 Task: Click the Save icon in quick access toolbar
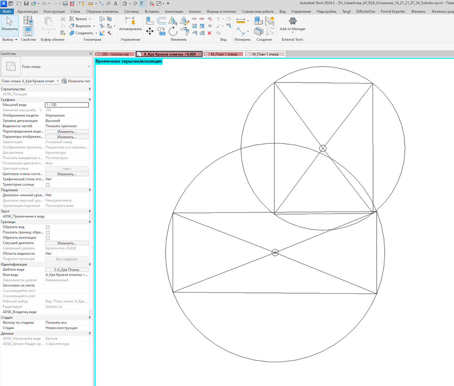coord(26,4)
